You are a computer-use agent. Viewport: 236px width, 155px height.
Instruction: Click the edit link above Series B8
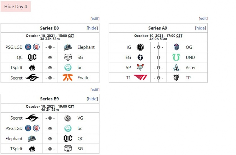pyautogui.click(x=95, y=19)
